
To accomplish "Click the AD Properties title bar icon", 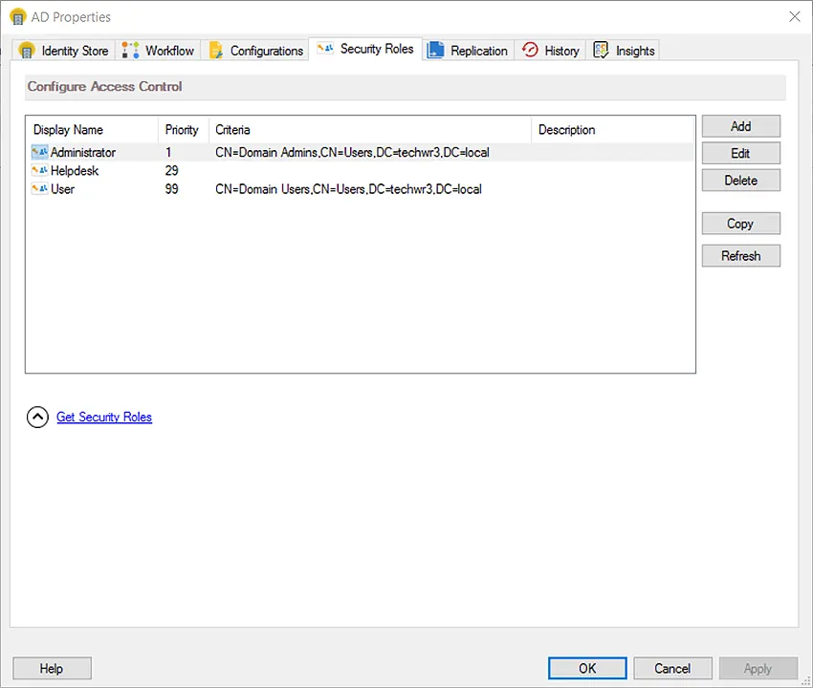I will click(17, 17).
